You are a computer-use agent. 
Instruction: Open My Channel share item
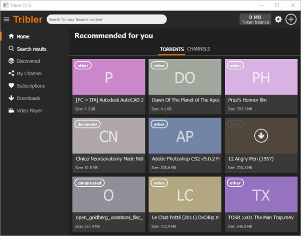[25, 73]
